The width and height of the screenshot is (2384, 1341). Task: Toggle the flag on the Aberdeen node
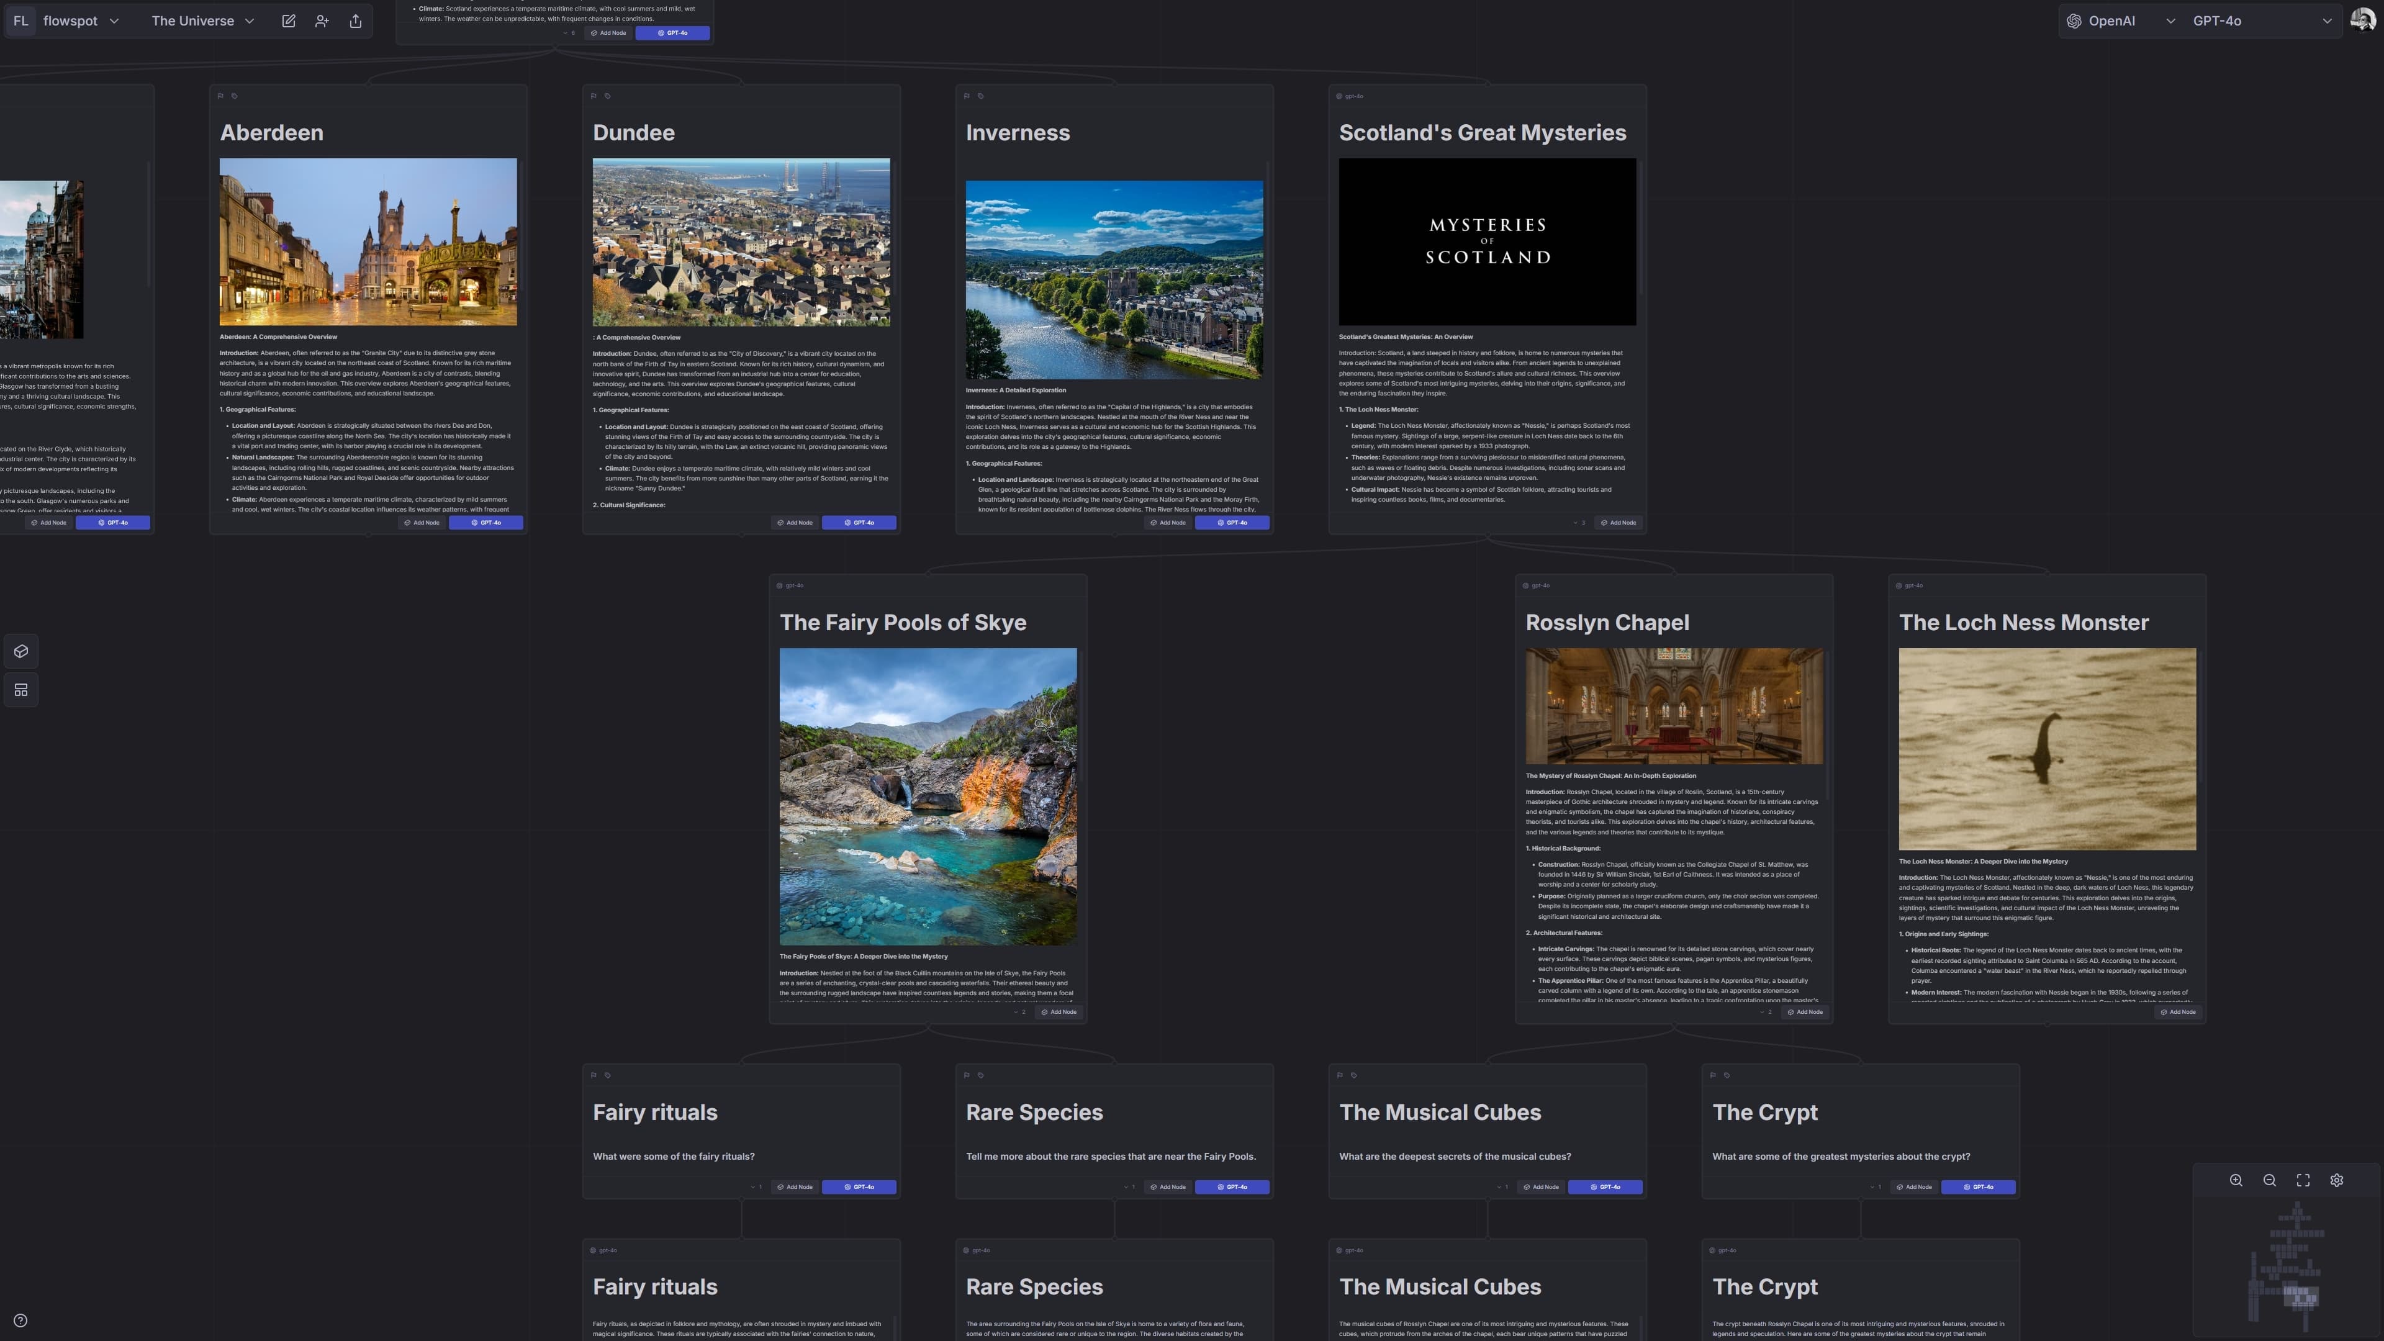click(x=220, y=96)
